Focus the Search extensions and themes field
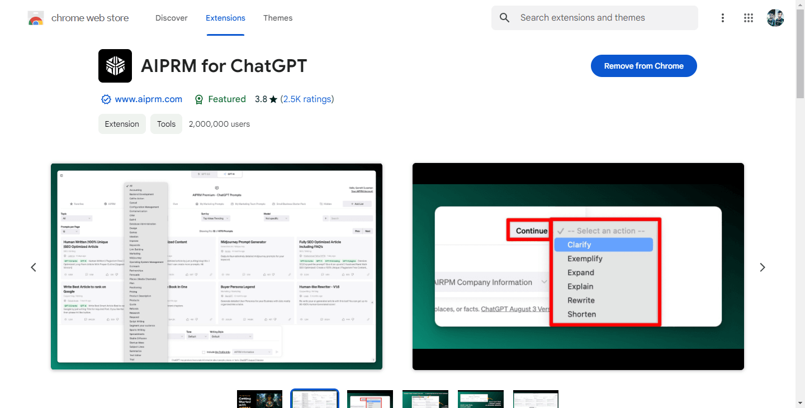This screenshot has width=805, height=408. pos(595,18)
